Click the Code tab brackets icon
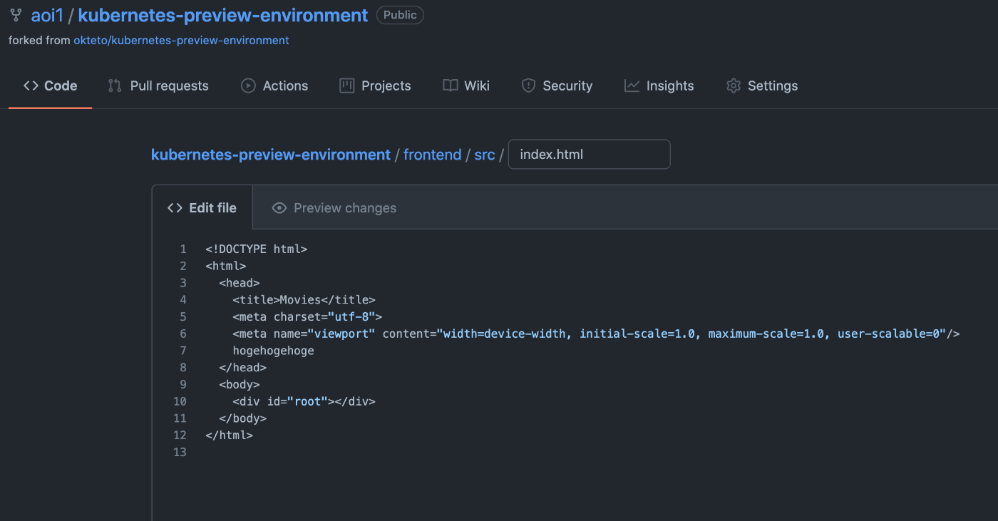Image resolution: width=998 pixels, height=521 pixels. pyautogui.click(x=31, y=86)
